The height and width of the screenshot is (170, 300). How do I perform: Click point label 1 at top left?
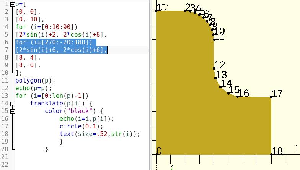pyautogui.click(x=158, y=7)
